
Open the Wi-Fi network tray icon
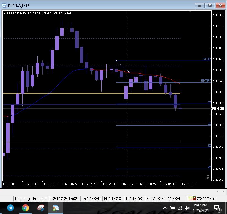[x=180, y=208]
